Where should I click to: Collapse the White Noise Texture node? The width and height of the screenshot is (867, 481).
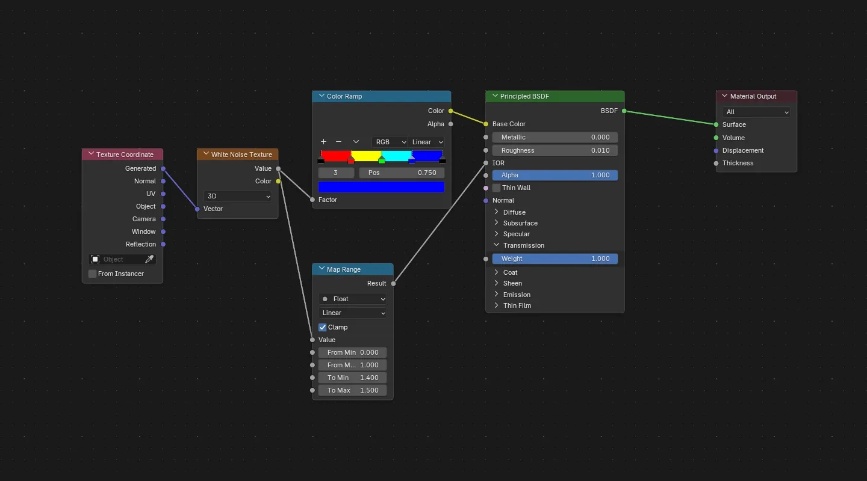206,154
